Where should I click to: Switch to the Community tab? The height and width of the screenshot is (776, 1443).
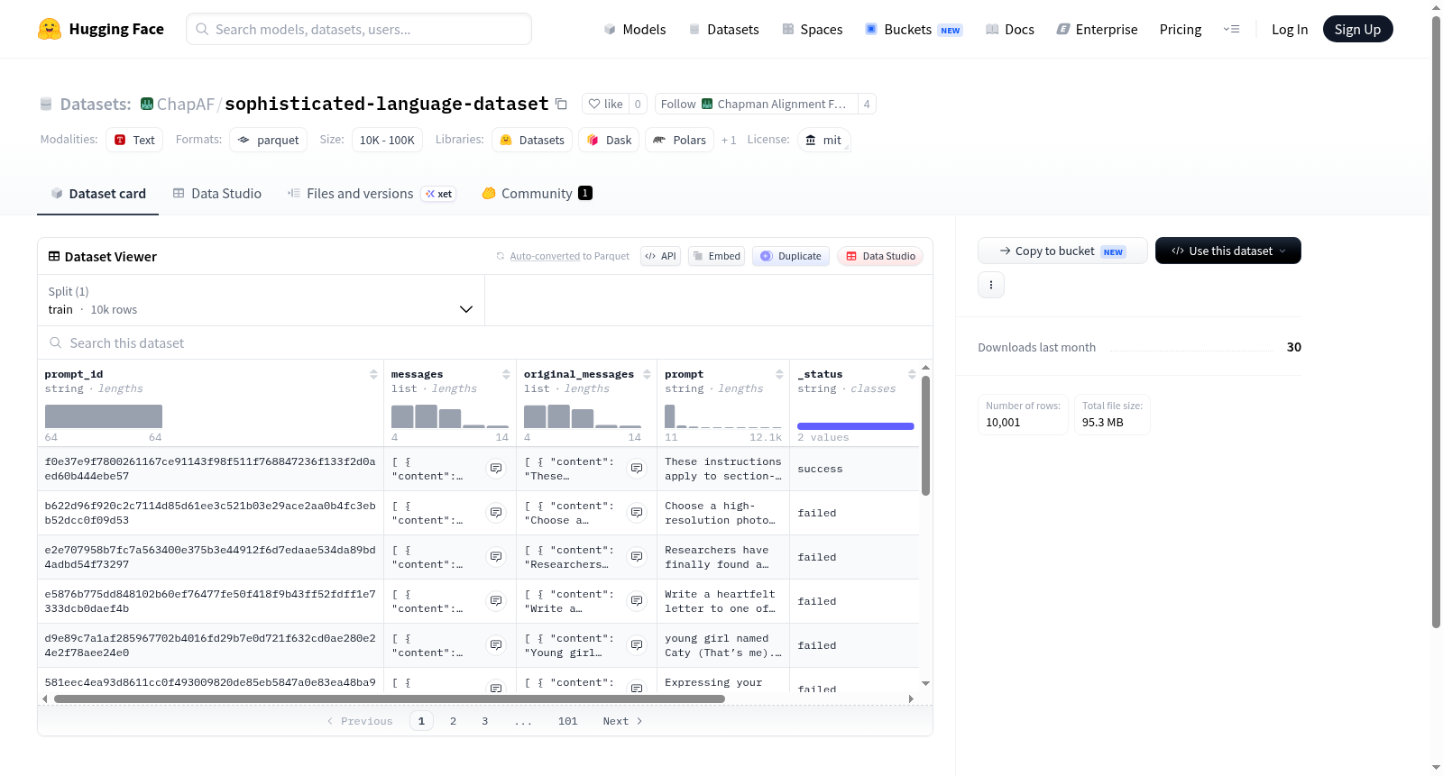click(538, 193)
